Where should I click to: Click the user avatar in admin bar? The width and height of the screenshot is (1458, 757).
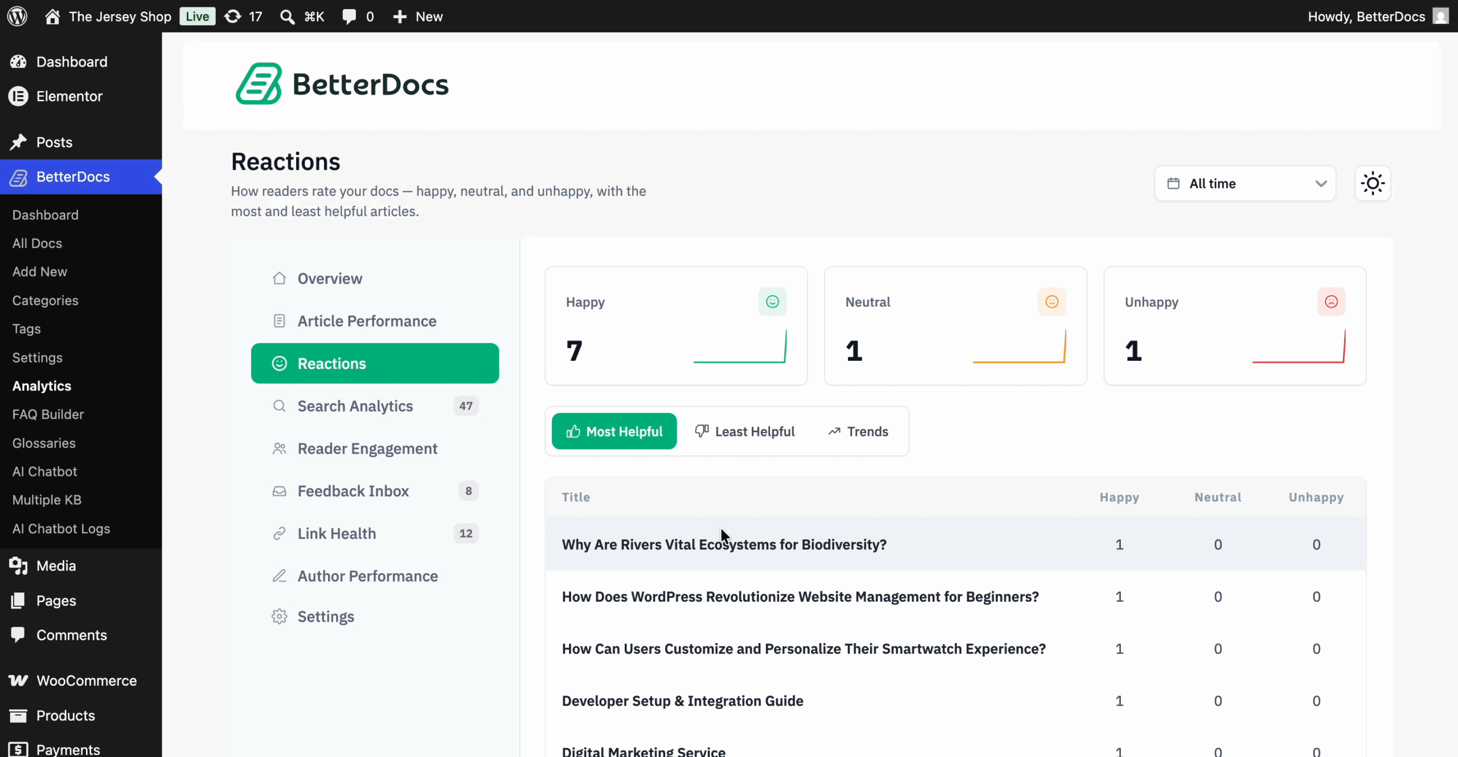coord(1441,17)
